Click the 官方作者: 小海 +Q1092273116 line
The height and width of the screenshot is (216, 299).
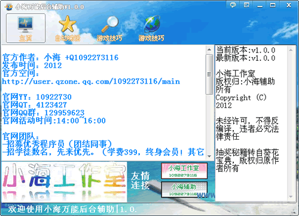tap(60, 57)
